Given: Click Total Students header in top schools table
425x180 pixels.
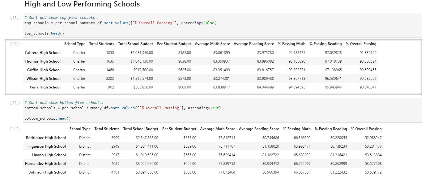Looking at the screenshot, I should (x=102, y=44).
